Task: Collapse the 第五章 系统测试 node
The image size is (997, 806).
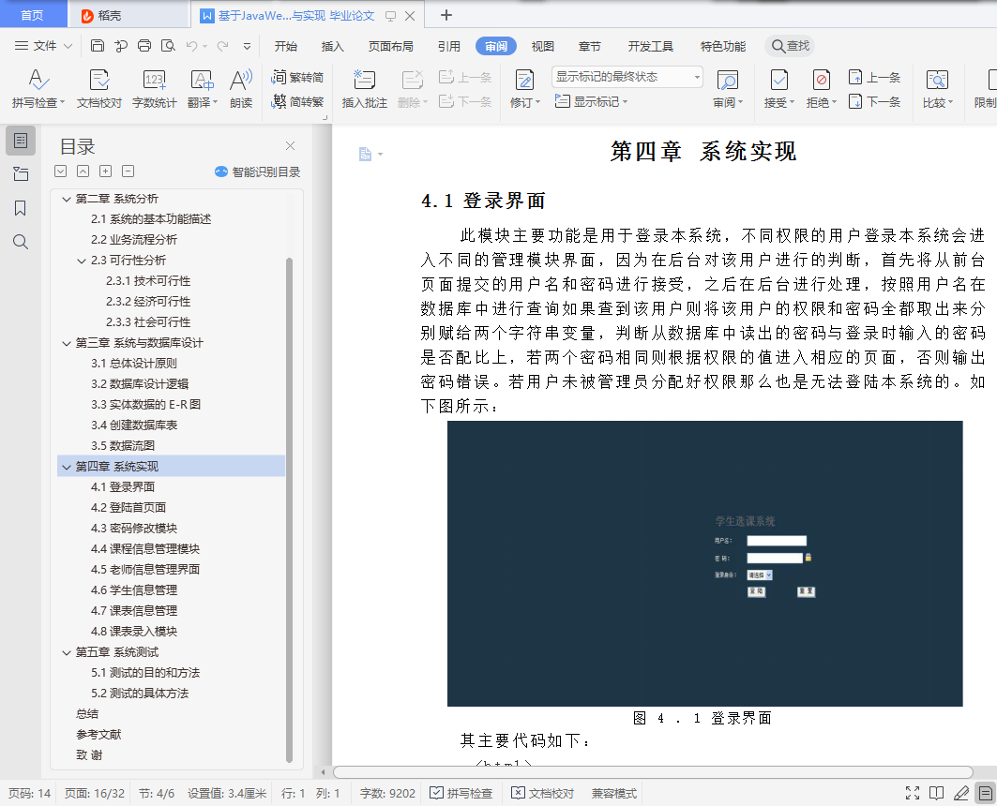Action: click(x=67, y=652)
